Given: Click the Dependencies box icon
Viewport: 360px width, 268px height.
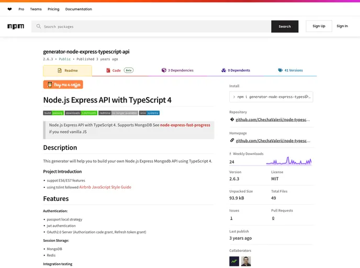Looking at the screenshot, I should pyautogui.click(x=164, y=70).
